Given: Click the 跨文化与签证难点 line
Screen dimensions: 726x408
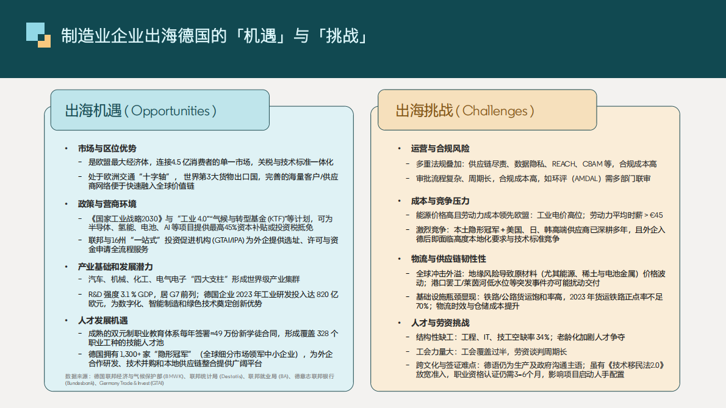Looking at the screenshot, I should coord(541,370).
